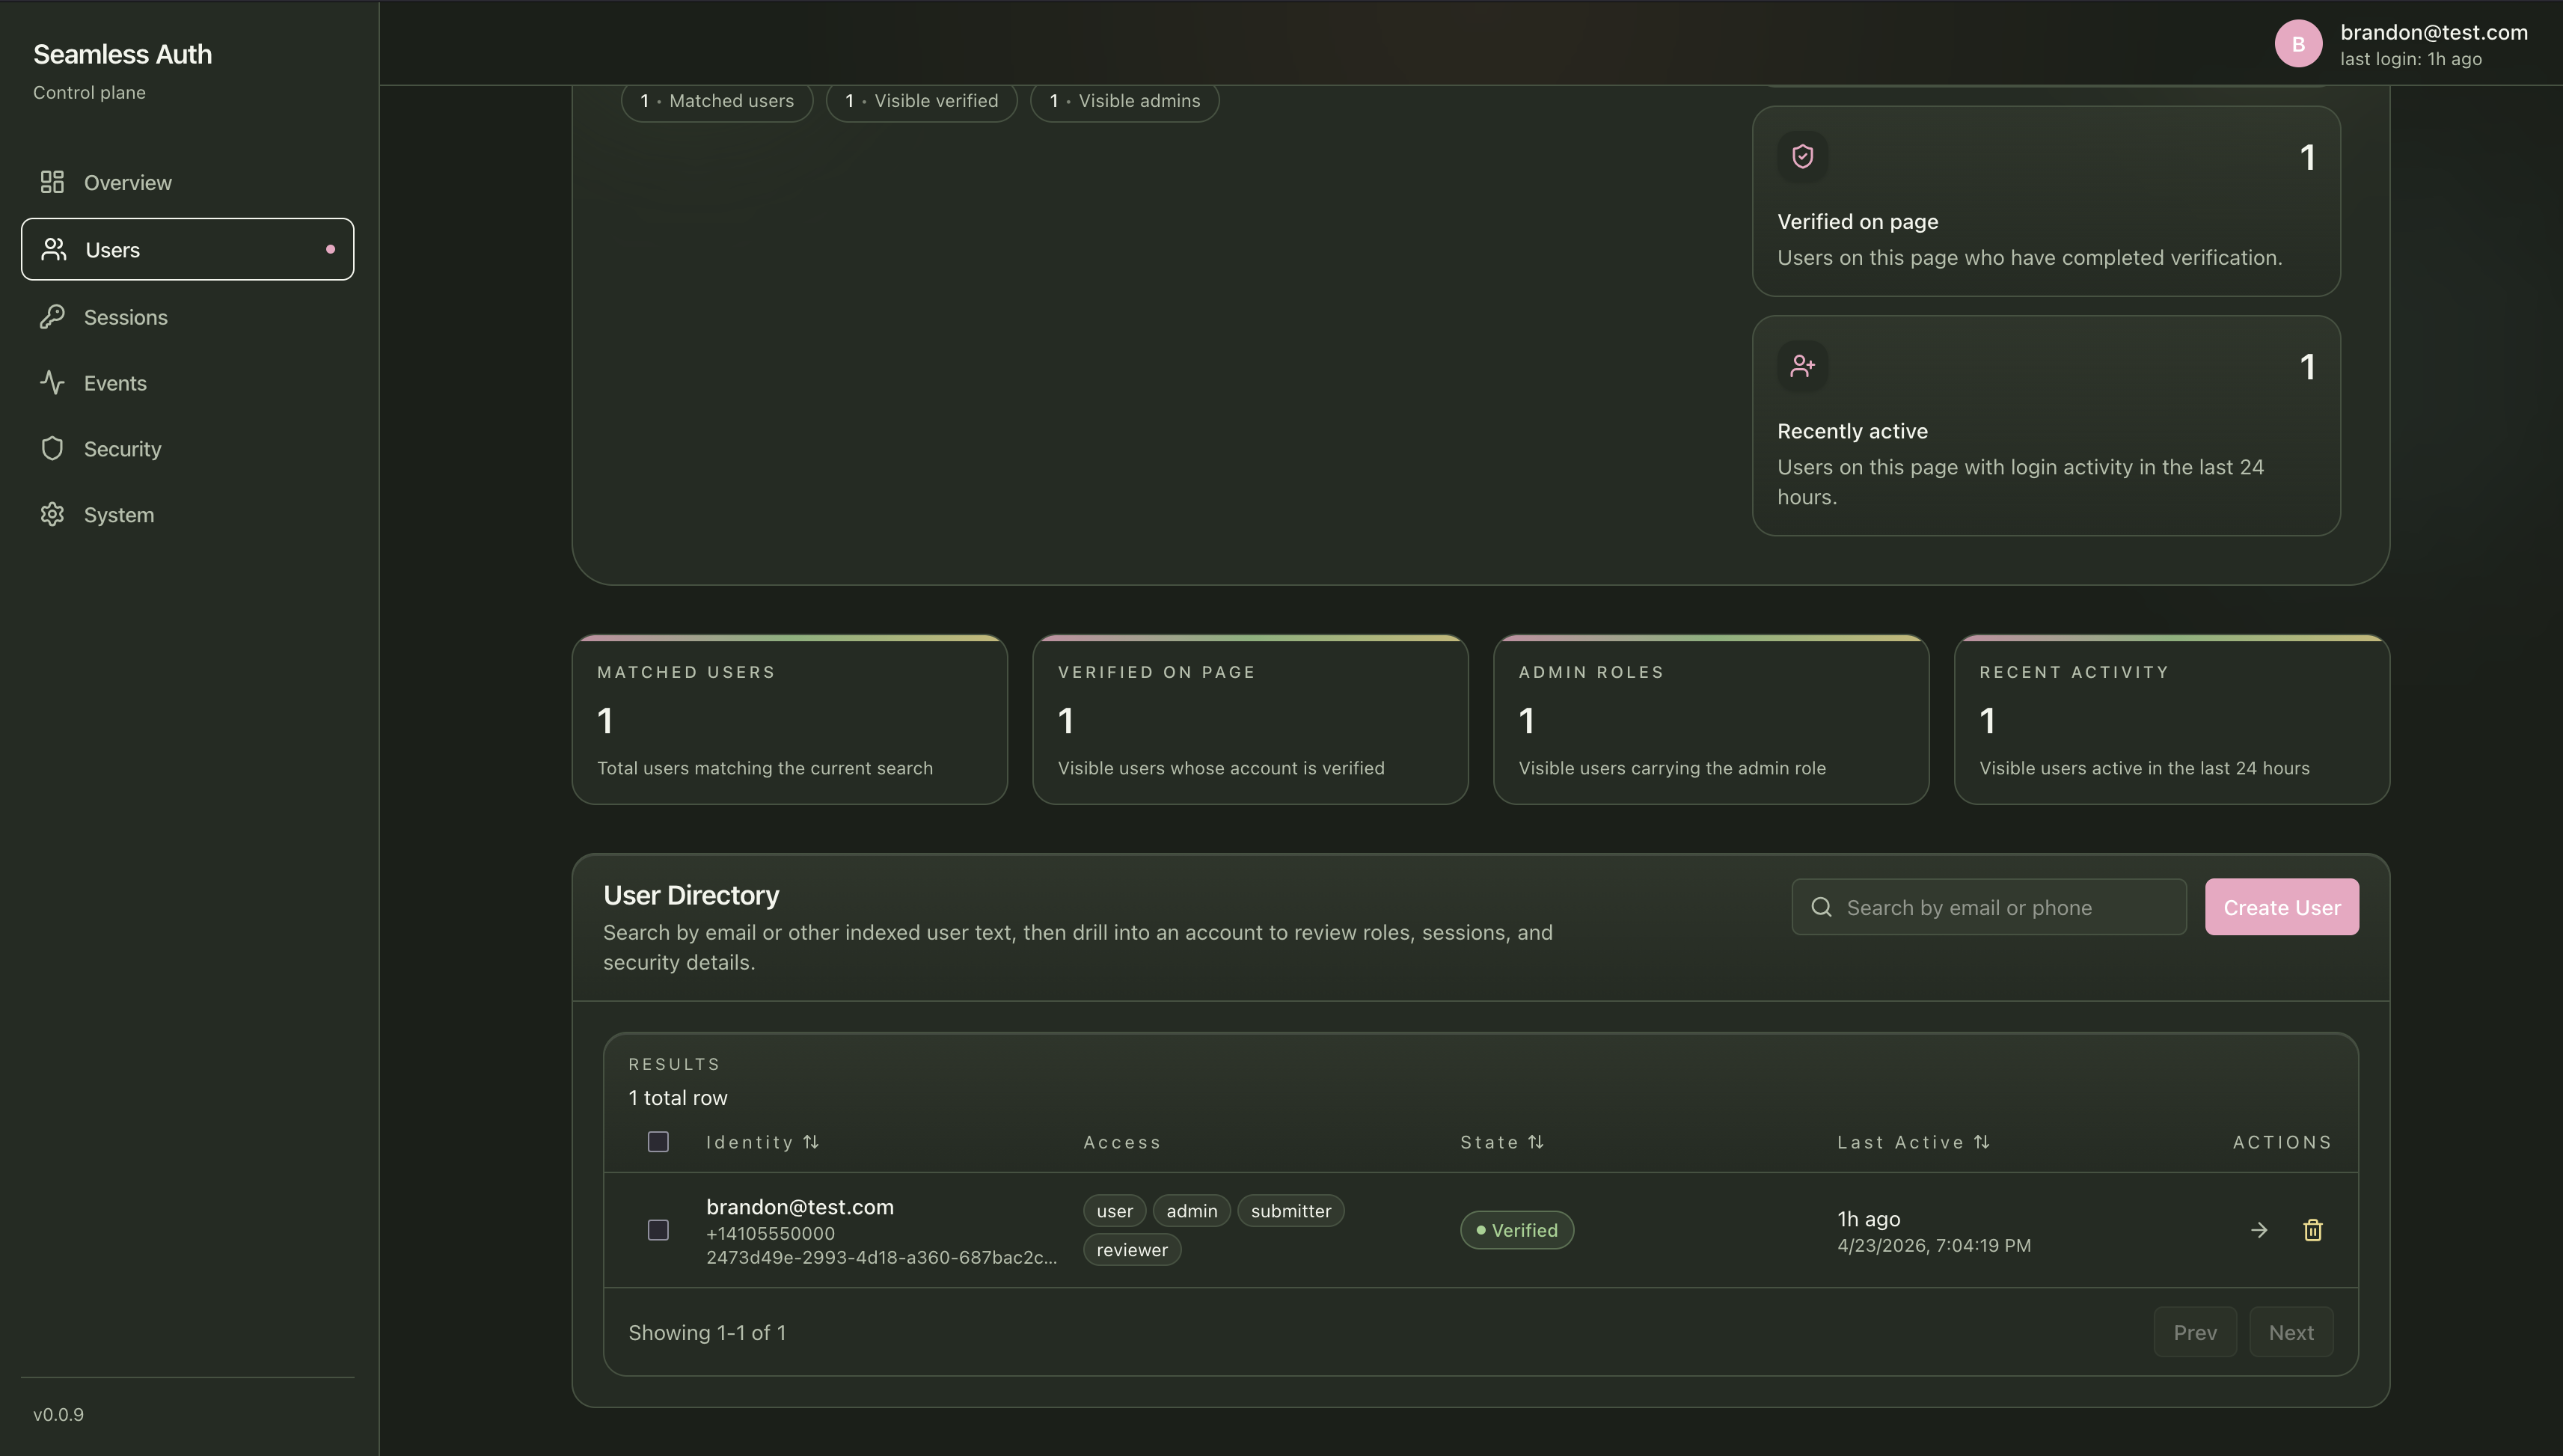
Task: Click the Access column header
Action: click(x=1121, y=1142)
